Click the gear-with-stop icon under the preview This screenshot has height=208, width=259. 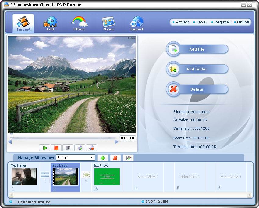(91, 148)
